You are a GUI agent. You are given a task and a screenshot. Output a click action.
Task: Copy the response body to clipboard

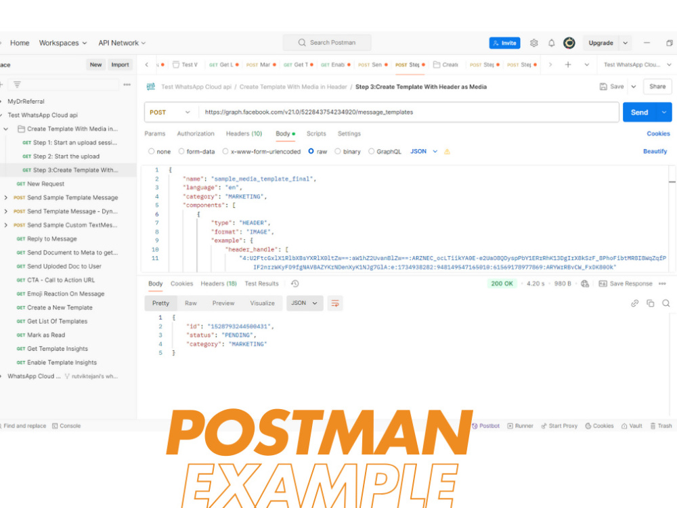tap(650, 303)
